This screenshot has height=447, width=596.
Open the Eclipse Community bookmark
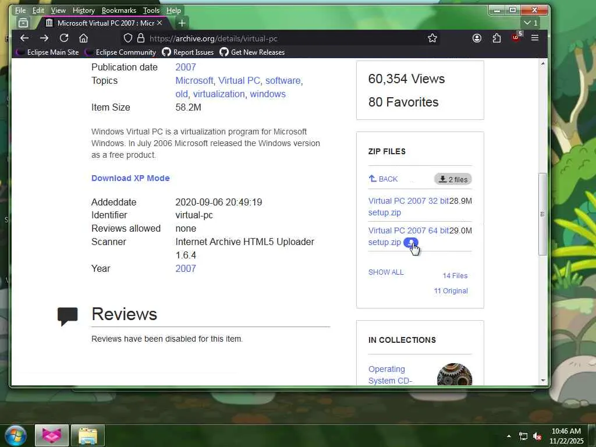[x=120, y=52]
